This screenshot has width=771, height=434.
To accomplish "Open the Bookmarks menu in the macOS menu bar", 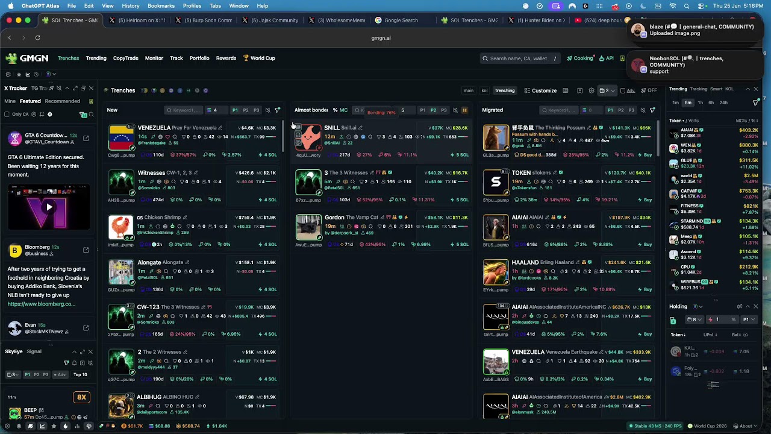I will click(161, 6).
